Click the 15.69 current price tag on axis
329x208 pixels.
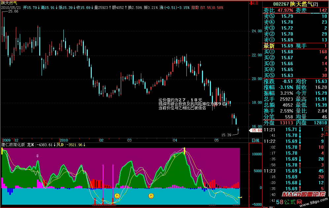(255, 130)
